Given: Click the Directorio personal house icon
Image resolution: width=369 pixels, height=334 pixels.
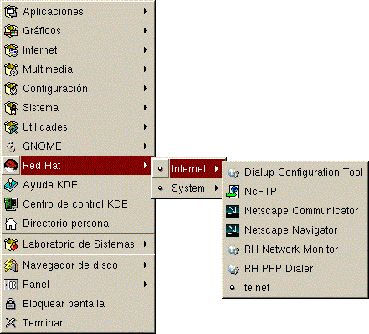Looking at the screenshot, I should pyautogui.click(x=11, y=224).
